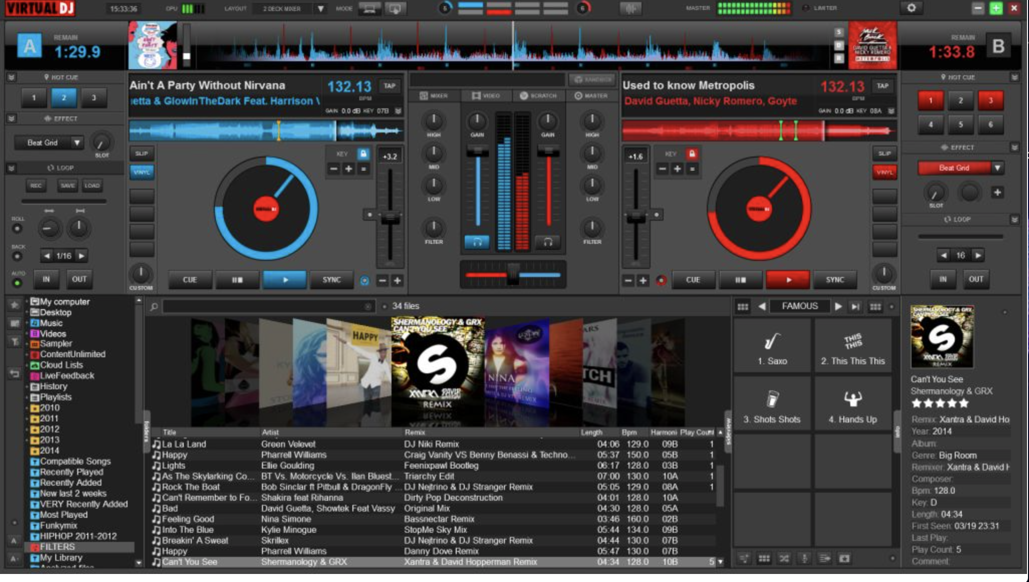
Task: Click the deck A key lock icon
Action: point(363,154)
